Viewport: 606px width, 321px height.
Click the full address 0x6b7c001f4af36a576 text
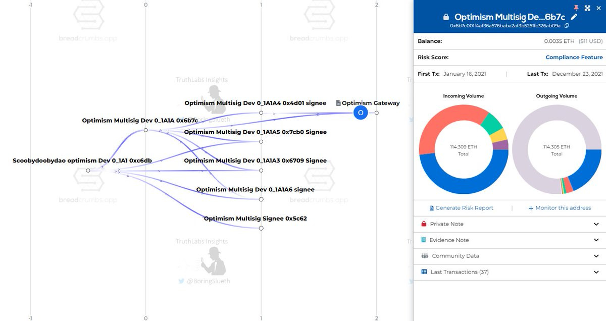505,26
